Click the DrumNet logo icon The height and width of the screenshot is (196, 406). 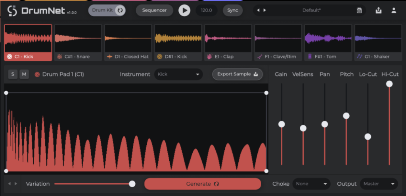click(x=12, y=11)
